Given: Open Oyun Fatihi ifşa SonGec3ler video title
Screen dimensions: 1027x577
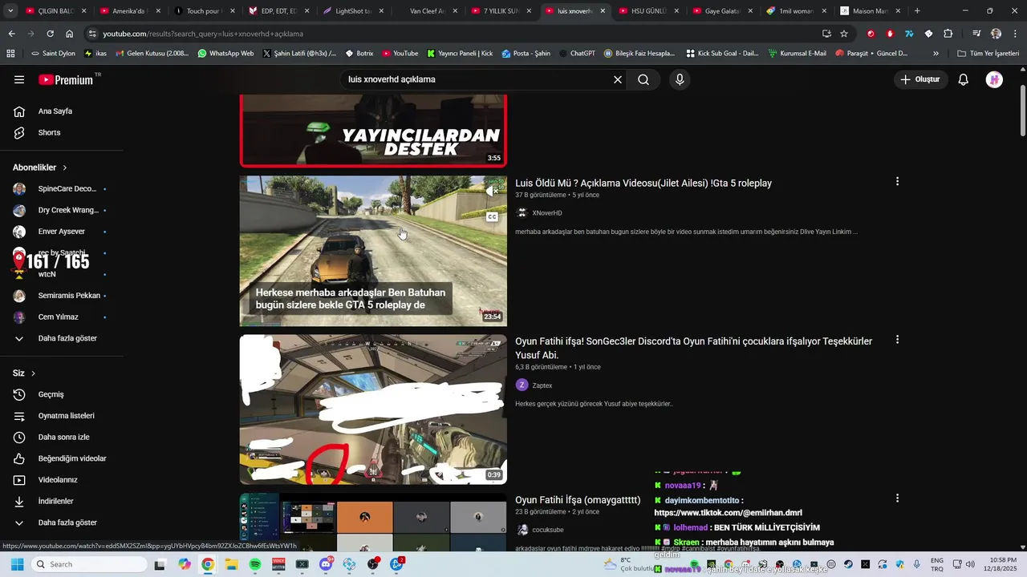Looking at the screenshot, I should point(693,348).
